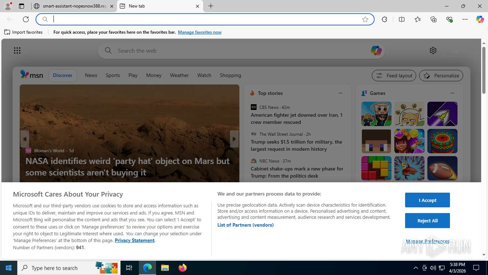Advance to the next carousel story

[x=234, y=139]
